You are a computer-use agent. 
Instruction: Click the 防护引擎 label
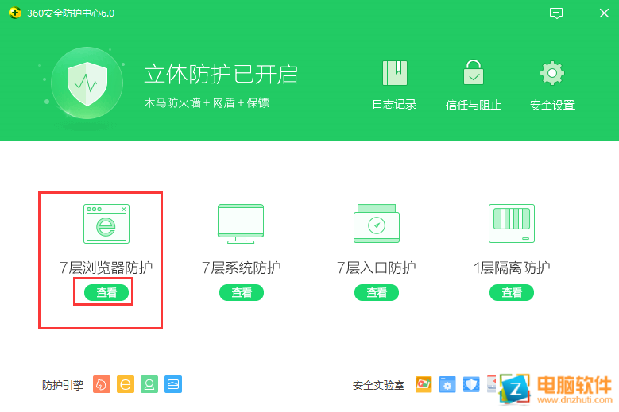[x=63, y=385]
